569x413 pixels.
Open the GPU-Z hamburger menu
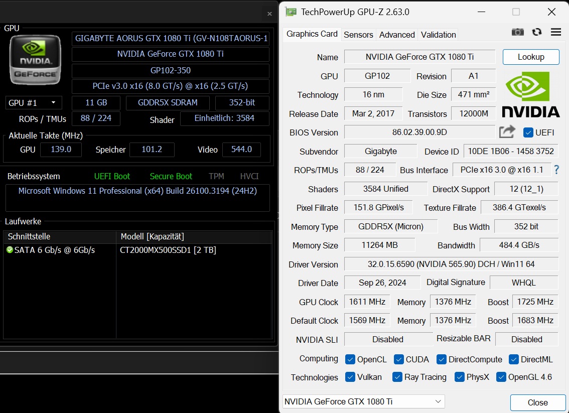(x=555, y=32)
